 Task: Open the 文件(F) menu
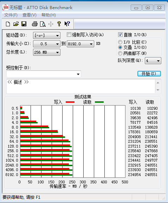click(x=11, y=15)
